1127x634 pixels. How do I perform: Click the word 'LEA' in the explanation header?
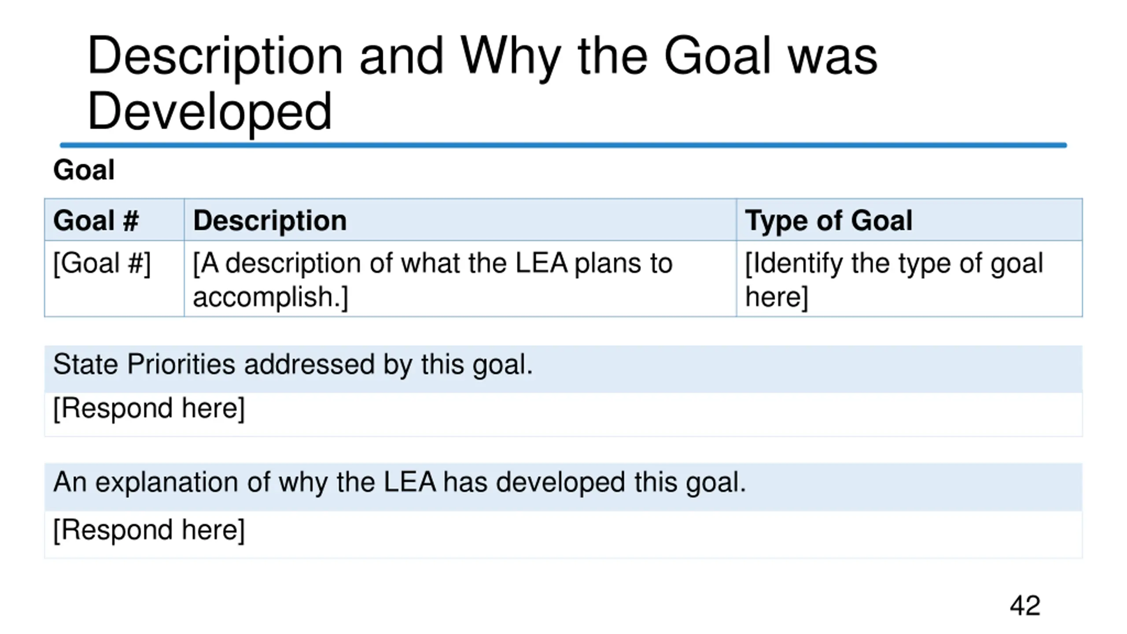click(x=409, y=482)
